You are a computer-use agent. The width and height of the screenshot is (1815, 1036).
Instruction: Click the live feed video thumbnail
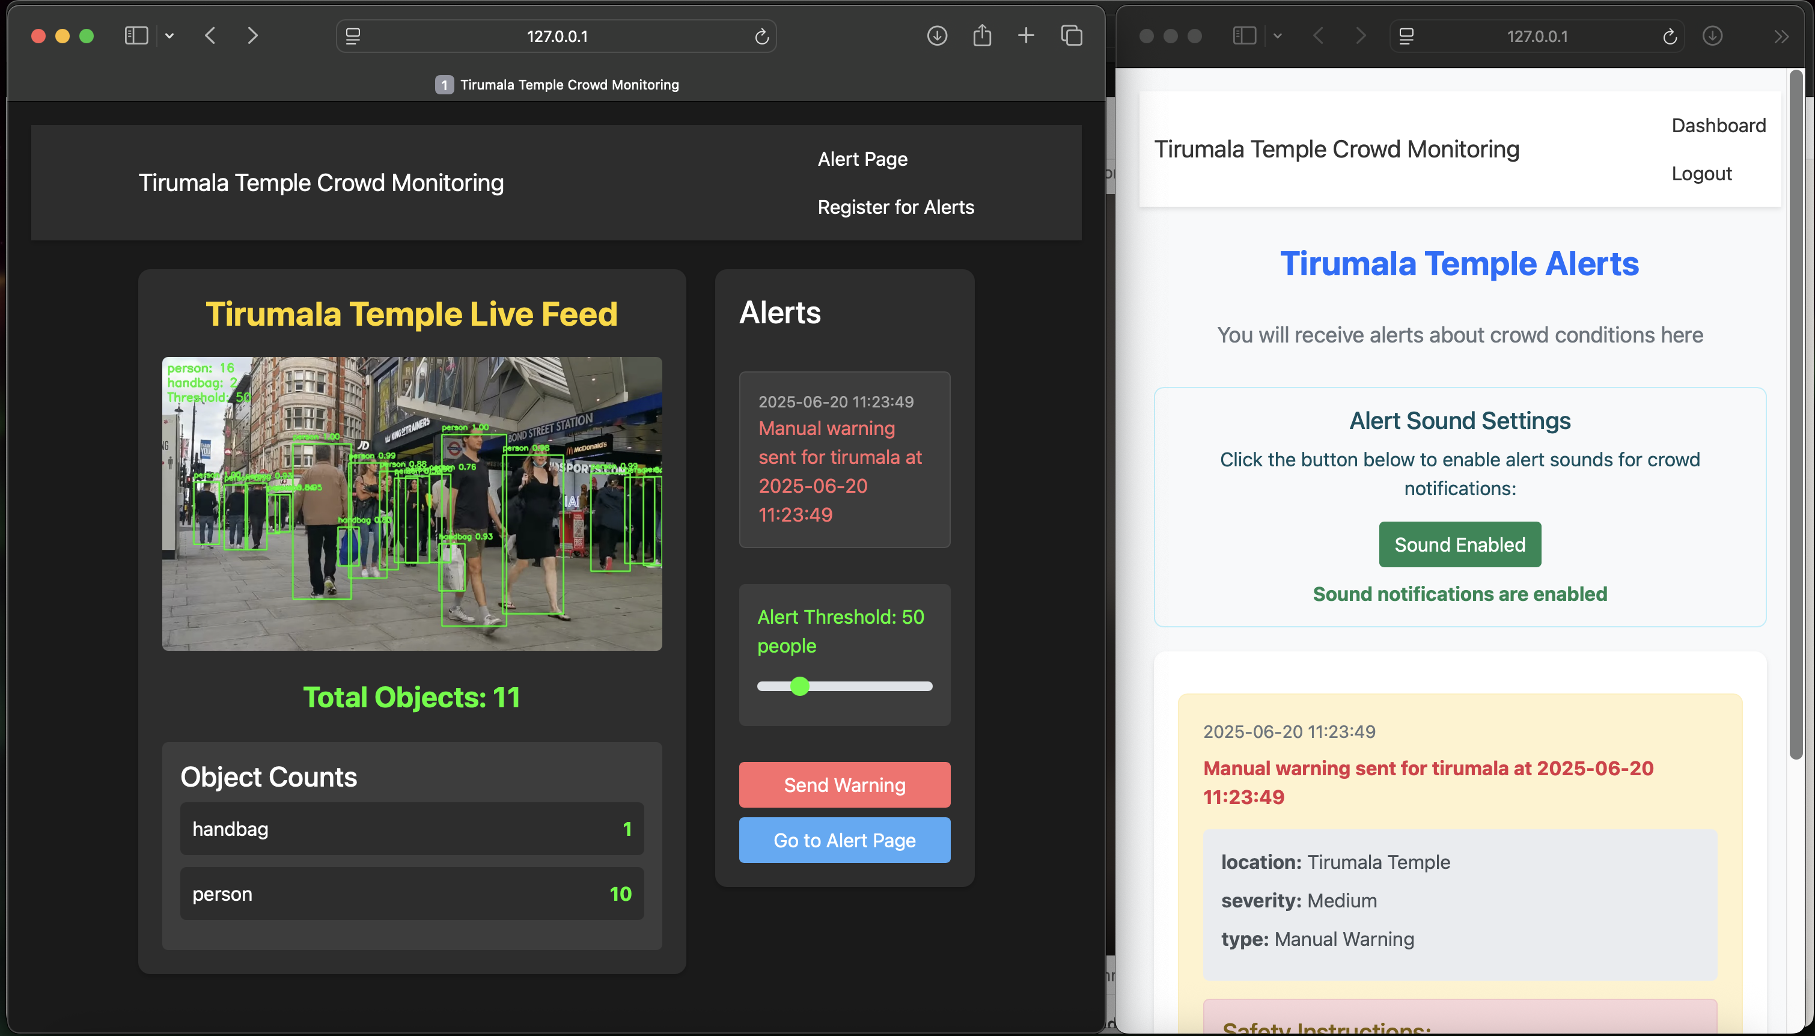pyautogui.click(x=412, y=504)
